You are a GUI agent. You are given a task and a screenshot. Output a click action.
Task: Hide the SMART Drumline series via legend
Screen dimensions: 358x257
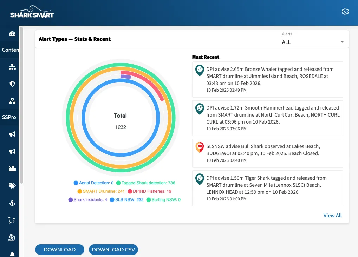pos(101,191)
